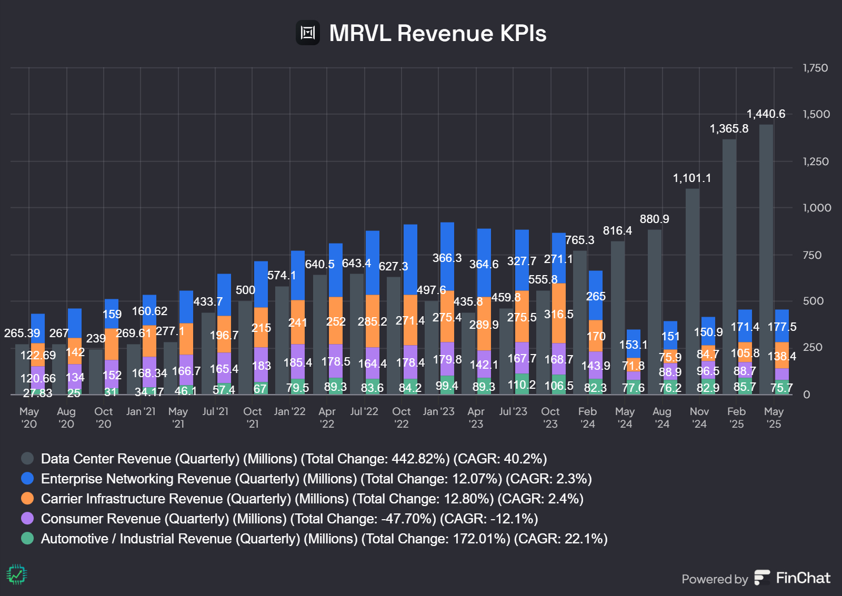The height and width of the screenshot is (596, 842).
Task: Click the Feb '24 x-axis label
Action: click(x=587, y=418)
